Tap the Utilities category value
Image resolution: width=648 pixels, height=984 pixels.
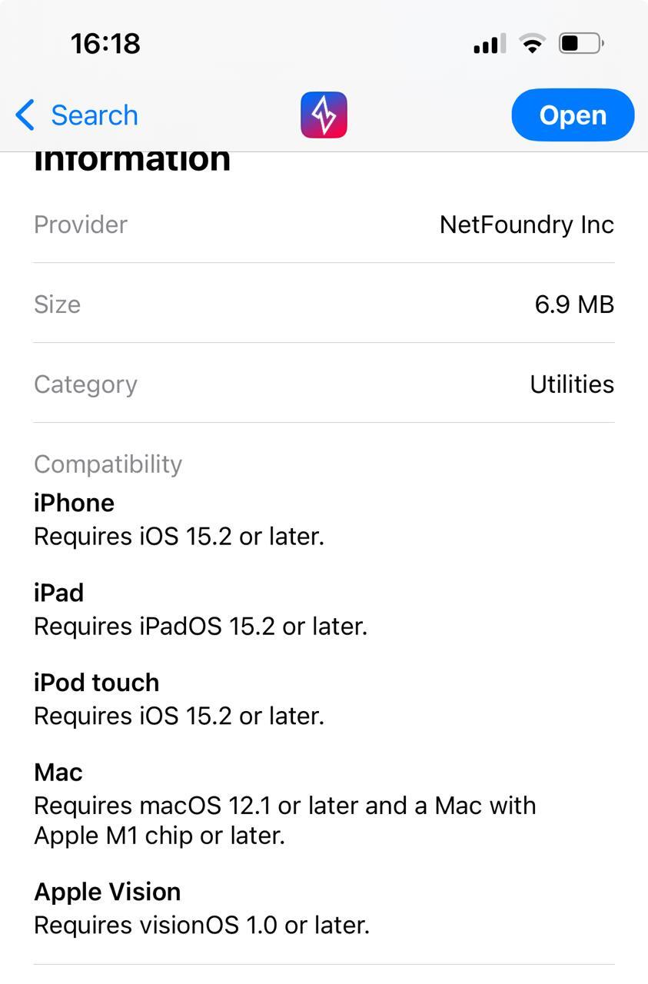tap(572, 384)
